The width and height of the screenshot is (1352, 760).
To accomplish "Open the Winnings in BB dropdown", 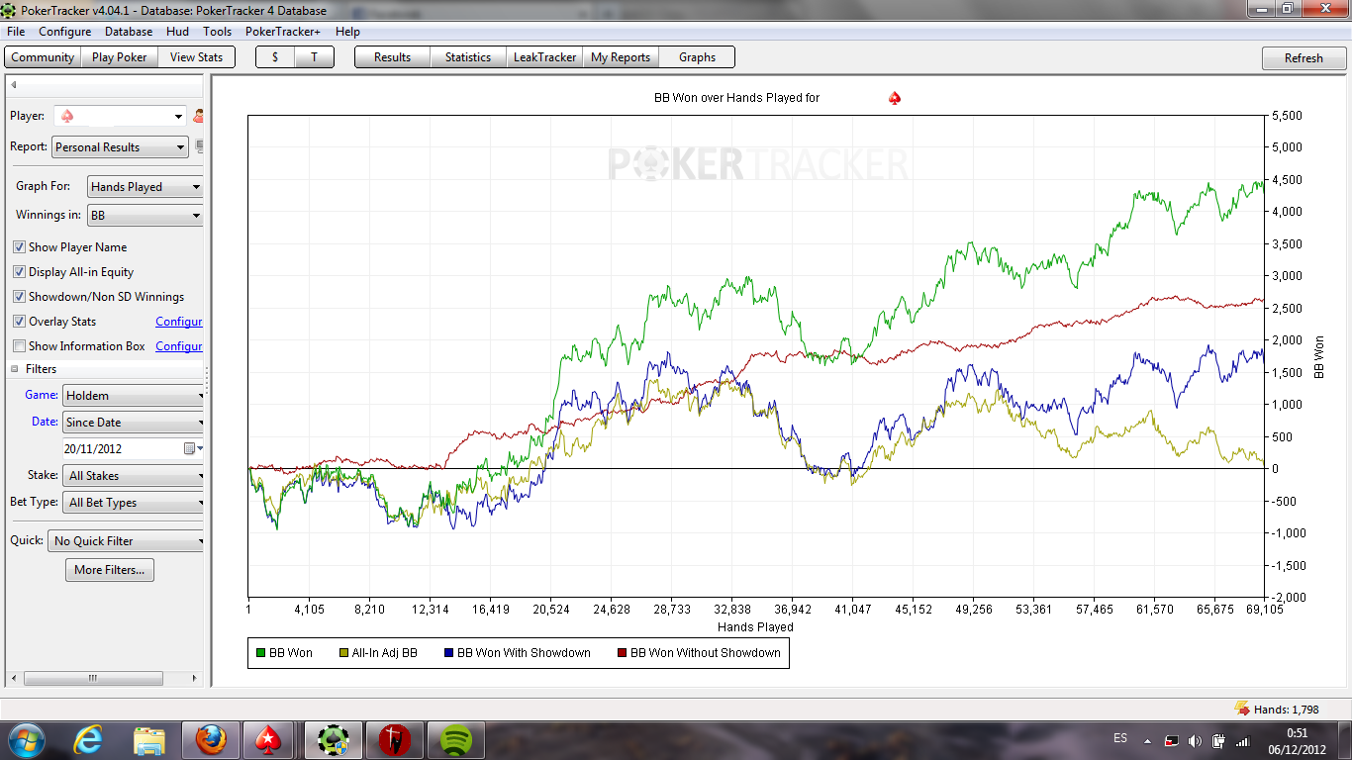I will (145, 215).
